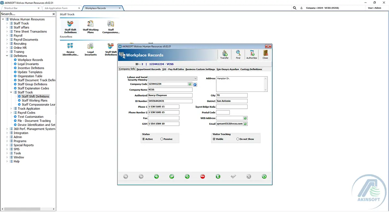Screen dimensions: 389x212
Task: Open the Transfer toolbar icon
Action: click(x=224, y=55)
